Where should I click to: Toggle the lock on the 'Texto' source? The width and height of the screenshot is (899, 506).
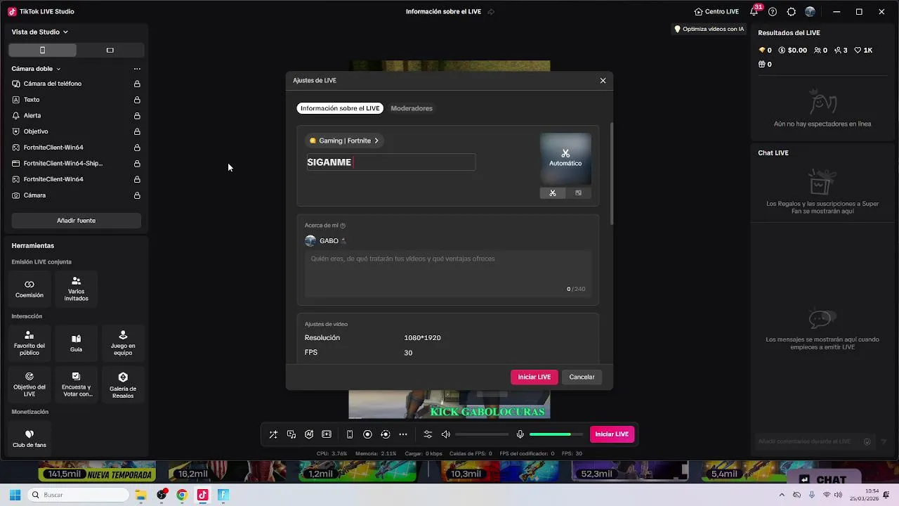click(x=137, y=100)
